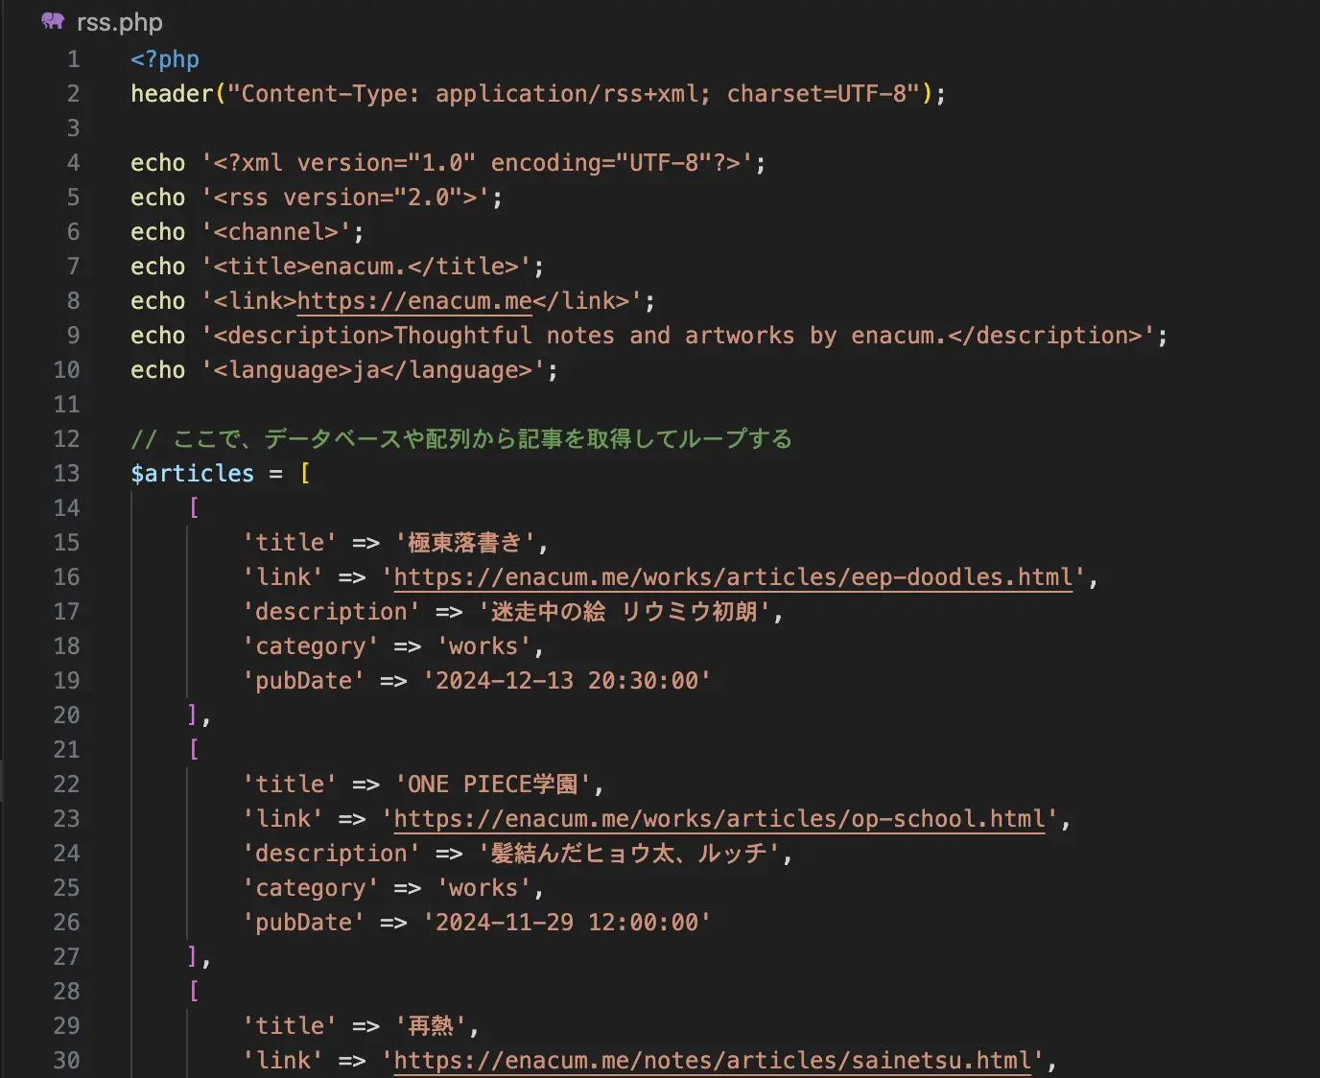Click line number 13 in the gutter
This screenshot has width=1320, height=1078.
[66, 474]
